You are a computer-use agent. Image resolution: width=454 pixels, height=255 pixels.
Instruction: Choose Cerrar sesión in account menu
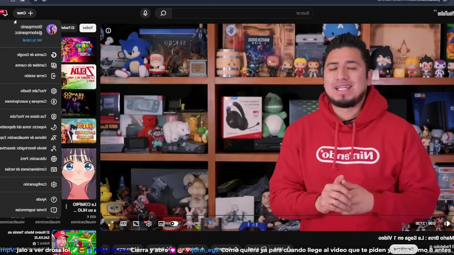click(30, 76)
